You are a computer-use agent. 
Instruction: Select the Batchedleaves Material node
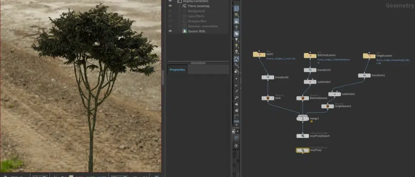pyautogui.click(x=302, y=98)
